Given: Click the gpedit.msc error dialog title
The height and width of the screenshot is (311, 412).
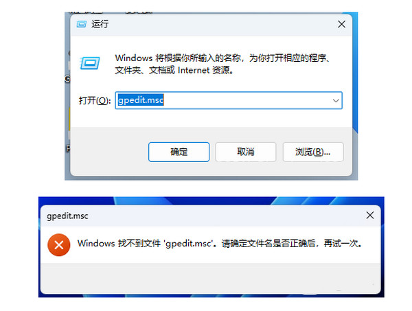Looking at the screenshot, I should click(67, 216).
